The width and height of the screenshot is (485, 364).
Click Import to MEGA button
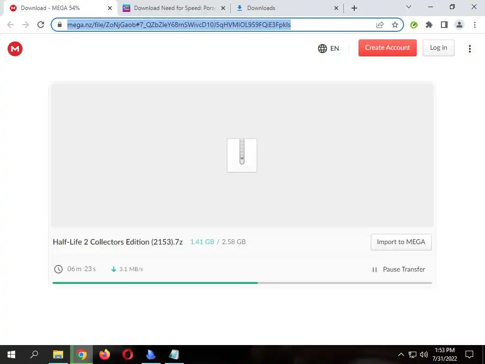401,242
